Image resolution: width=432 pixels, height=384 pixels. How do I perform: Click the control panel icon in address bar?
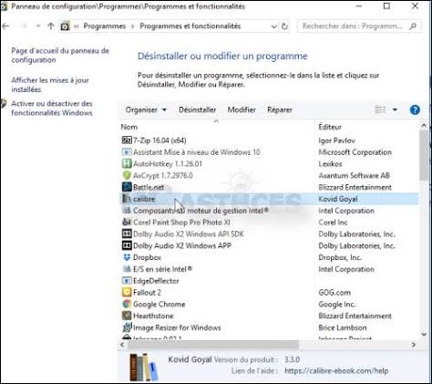[65, 26]
